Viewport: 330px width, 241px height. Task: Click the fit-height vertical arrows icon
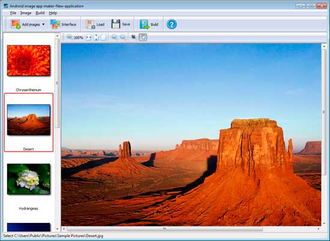(96, 38)
